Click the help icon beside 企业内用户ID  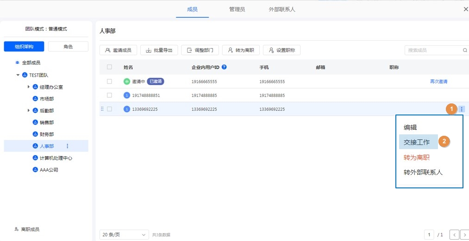[x=224, y=67]
